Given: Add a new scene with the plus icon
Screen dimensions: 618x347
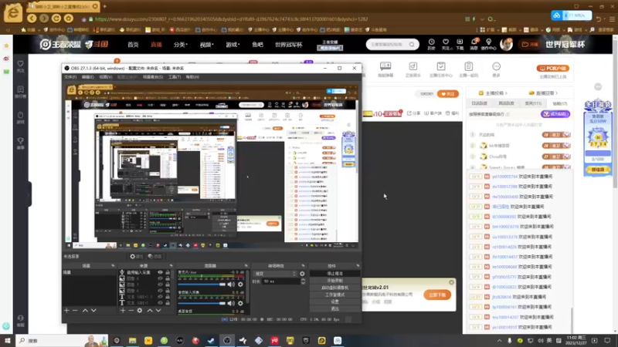Looking at the screenshot, I should [66, 311].
